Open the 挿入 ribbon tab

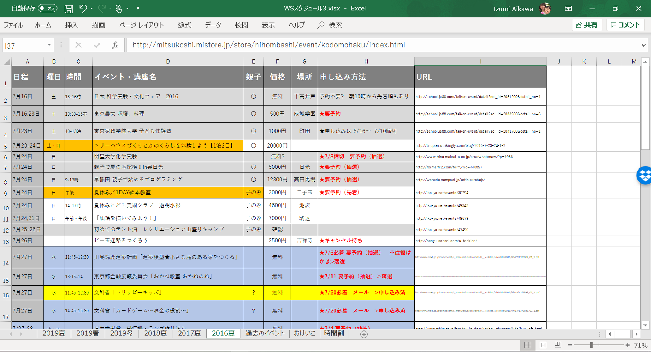tap(72, 25)
